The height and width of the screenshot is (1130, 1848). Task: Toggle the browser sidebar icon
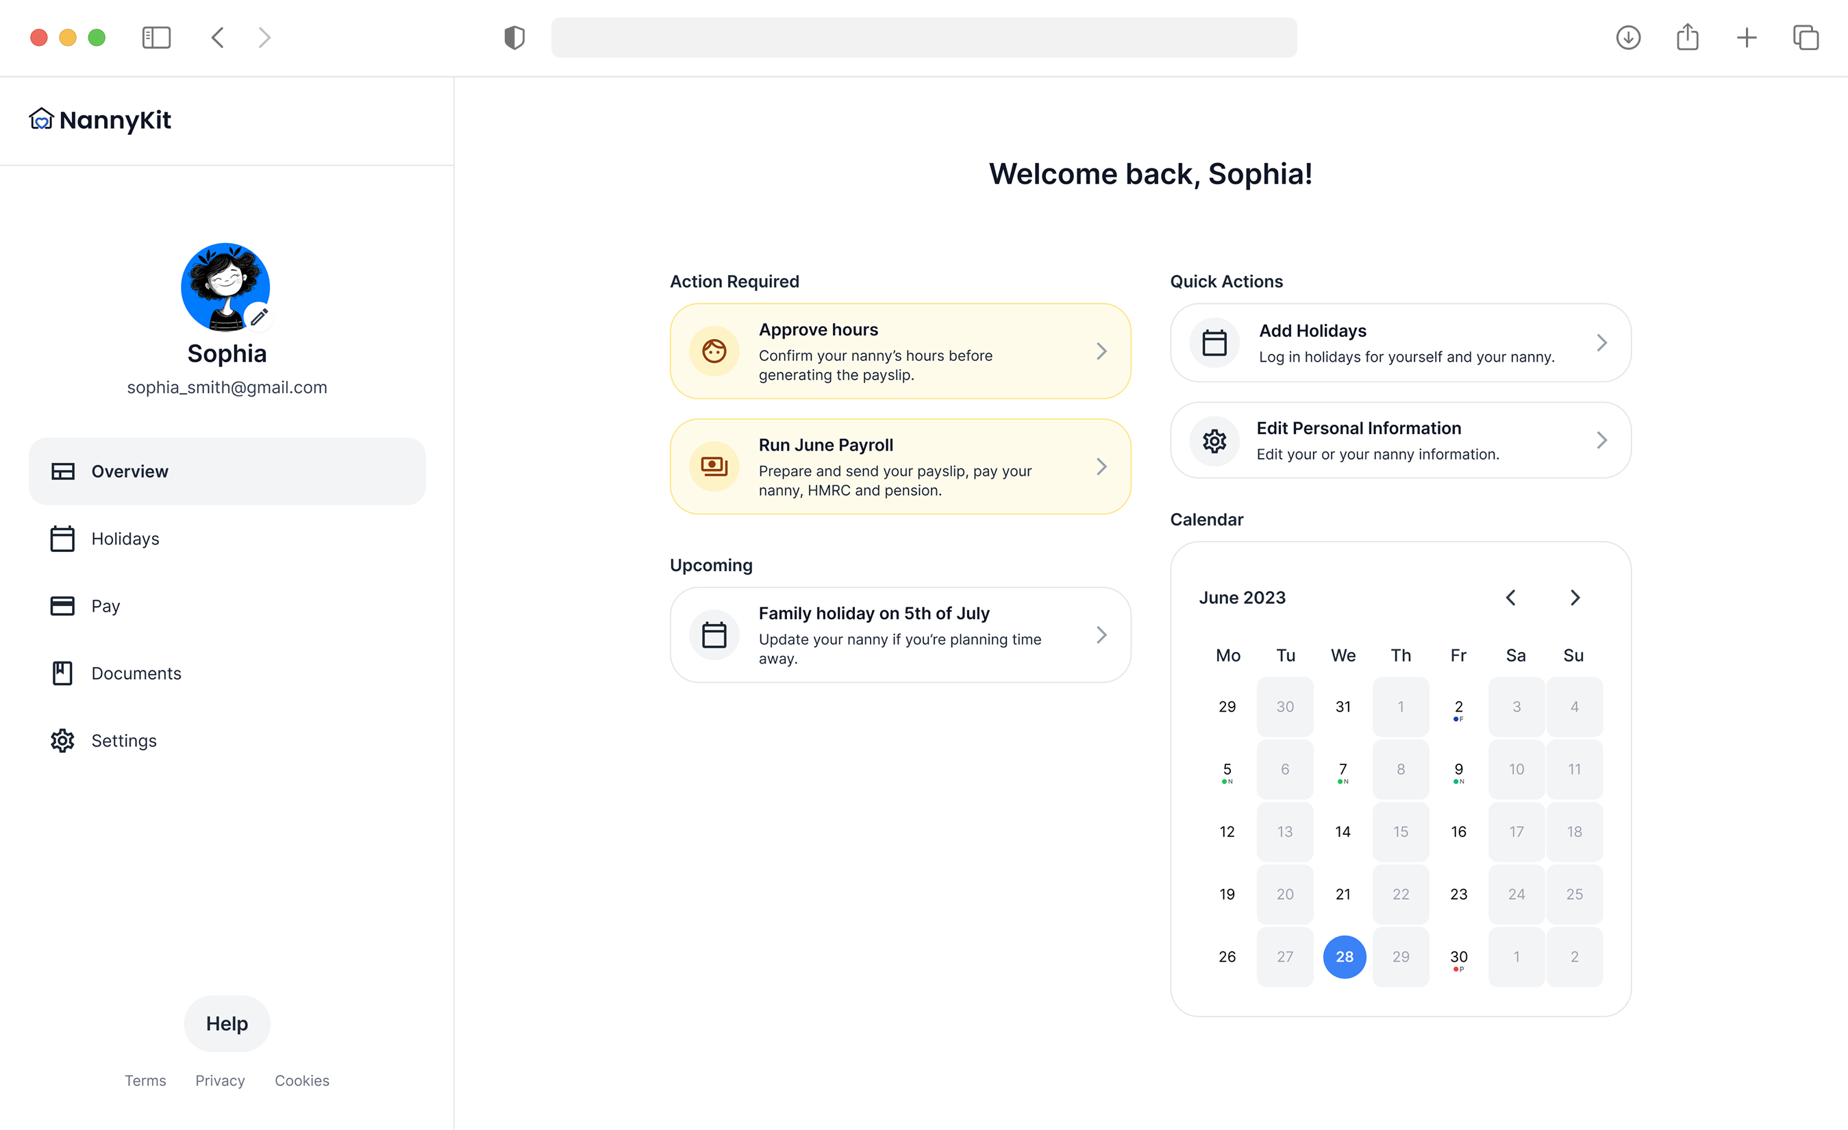156,38
